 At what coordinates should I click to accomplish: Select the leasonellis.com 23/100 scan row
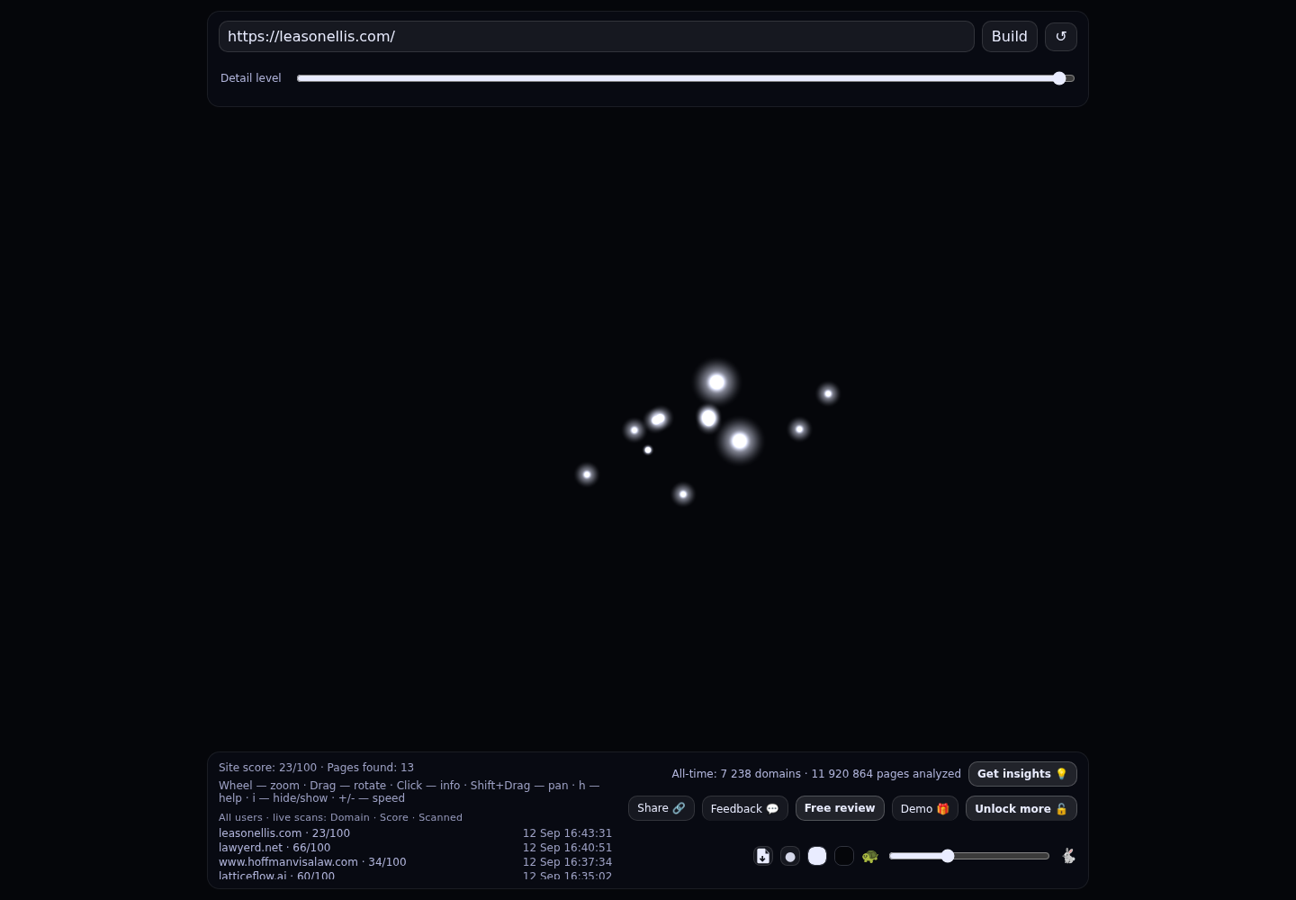coord(415,833)
